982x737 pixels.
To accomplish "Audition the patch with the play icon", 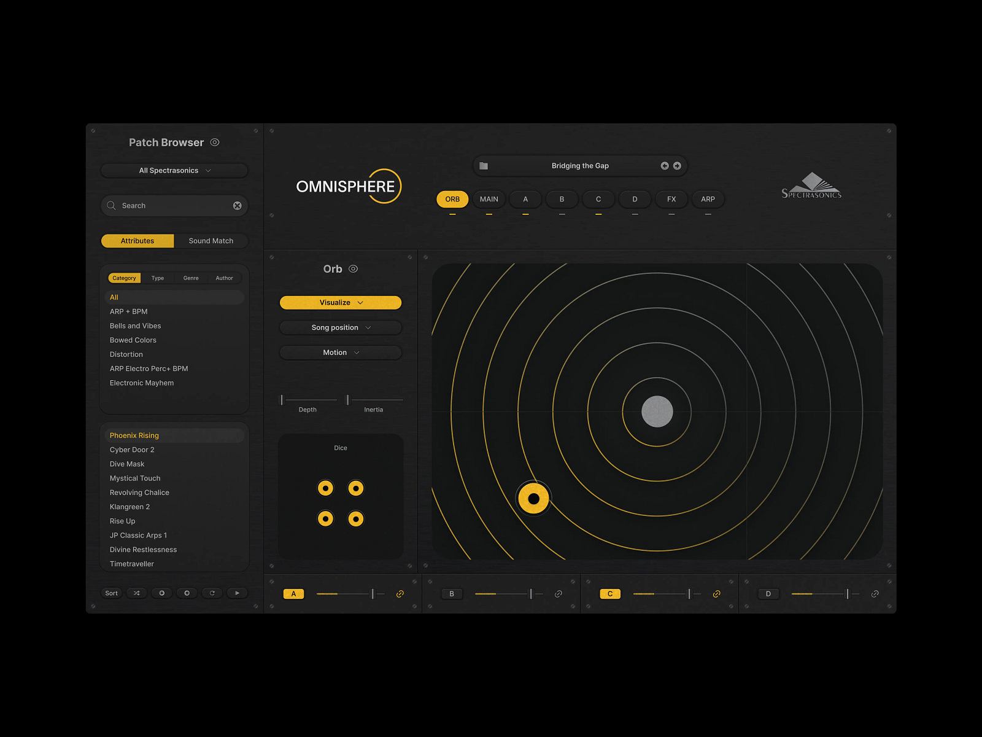I will coord(237,593).
